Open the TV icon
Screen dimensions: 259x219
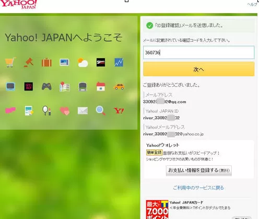click(x=10, y=86)
